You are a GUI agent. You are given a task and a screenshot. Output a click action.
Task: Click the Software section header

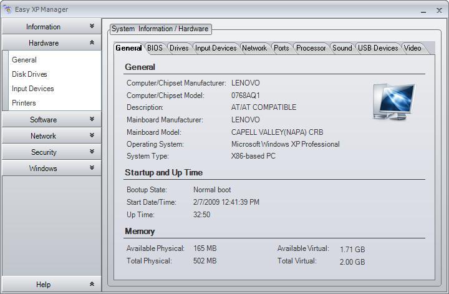pyautogui.click(x=52, y=119)
